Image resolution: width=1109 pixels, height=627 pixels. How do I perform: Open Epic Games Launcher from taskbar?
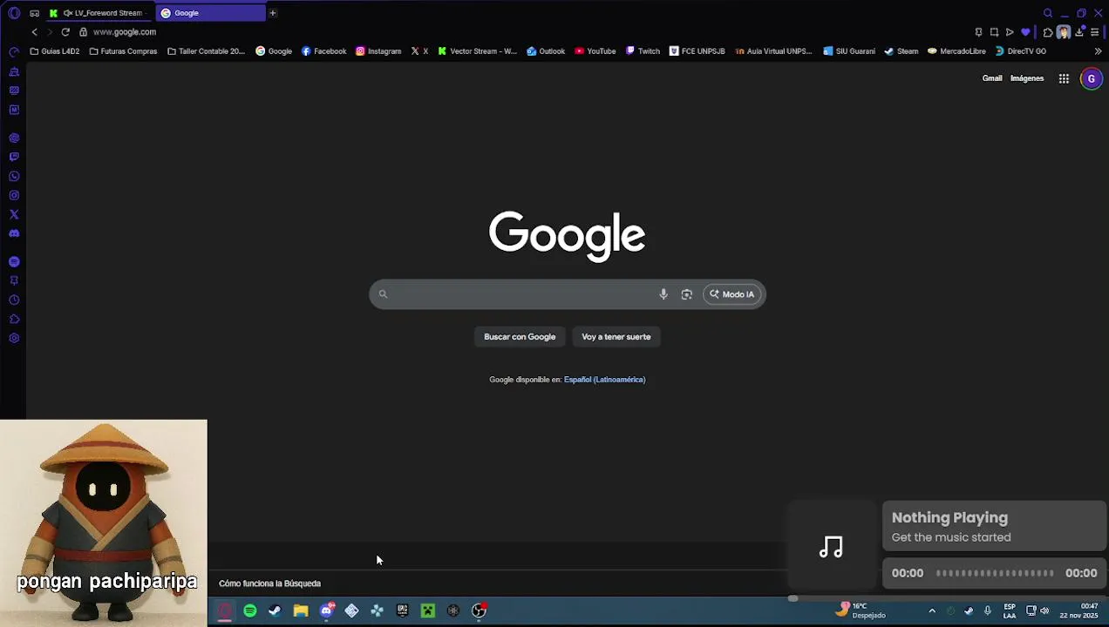402,610
